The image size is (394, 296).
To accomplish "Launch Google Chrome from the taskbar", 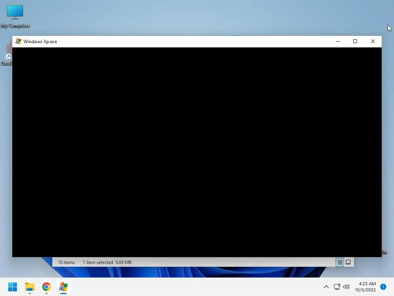I will point(47,287).
